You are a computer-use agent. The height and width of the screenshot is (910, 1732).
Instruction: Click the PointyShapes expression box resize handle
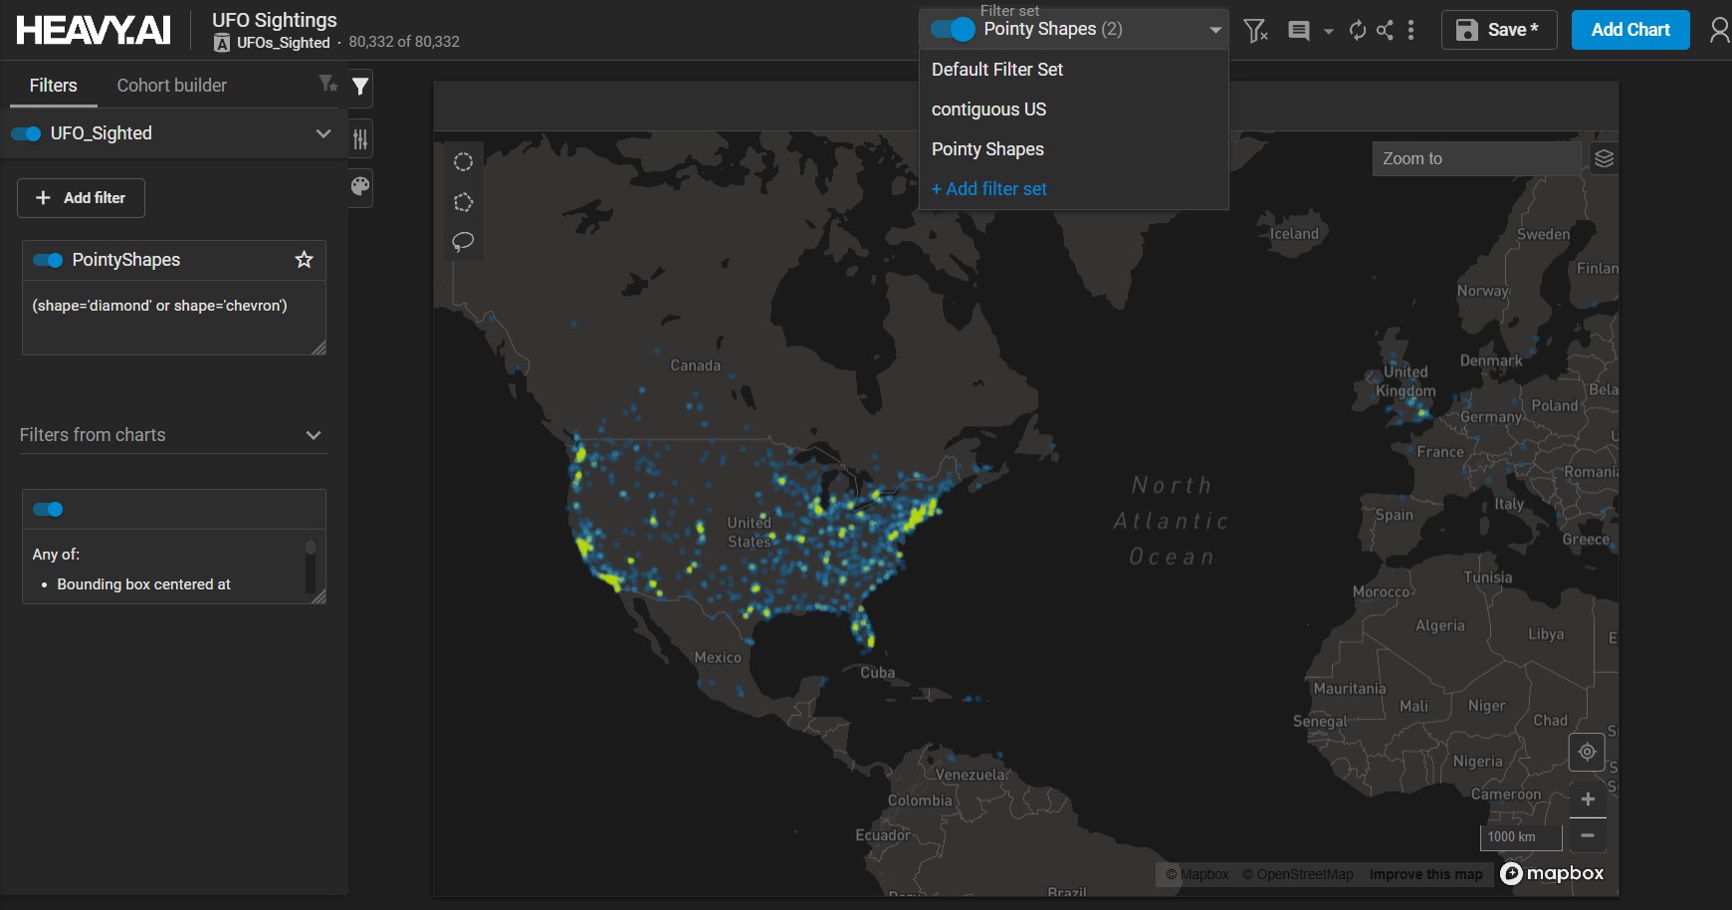319,347
